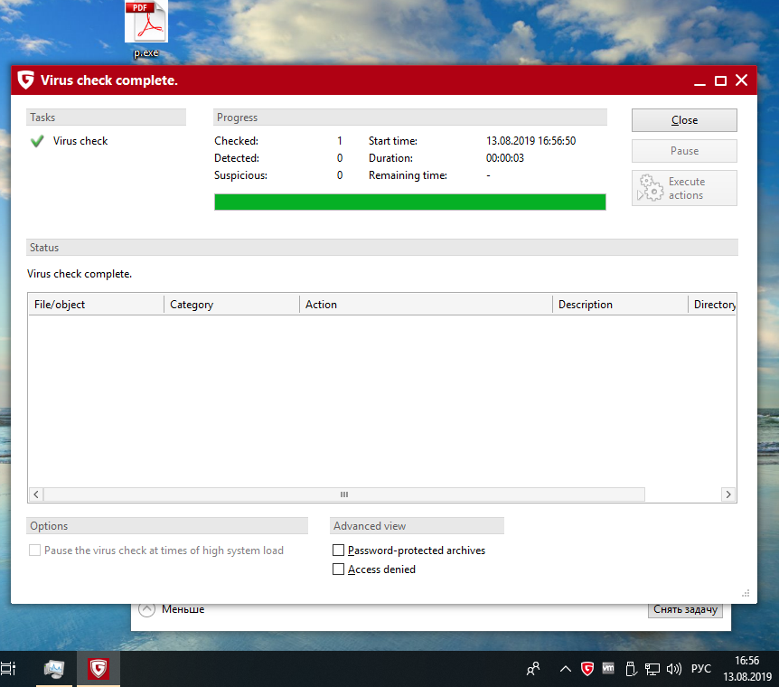Click the volume speaker tray icon
The image size is (779, 687).
pyautogui.click(x=673, y=669)
